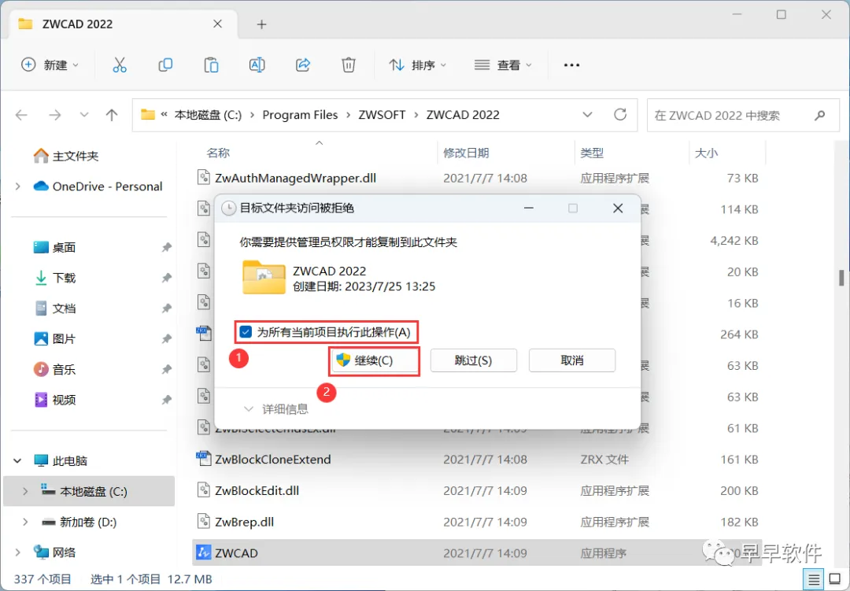Screen dimensions: 850x591
Task: Click the ZWCAD application file icon
Action: (x=203, y=552)
